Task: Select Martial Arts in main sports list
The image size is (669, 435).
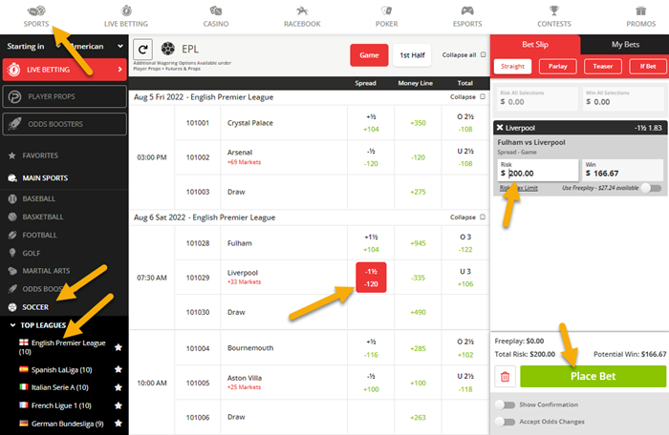Action: tap(46, 271)
